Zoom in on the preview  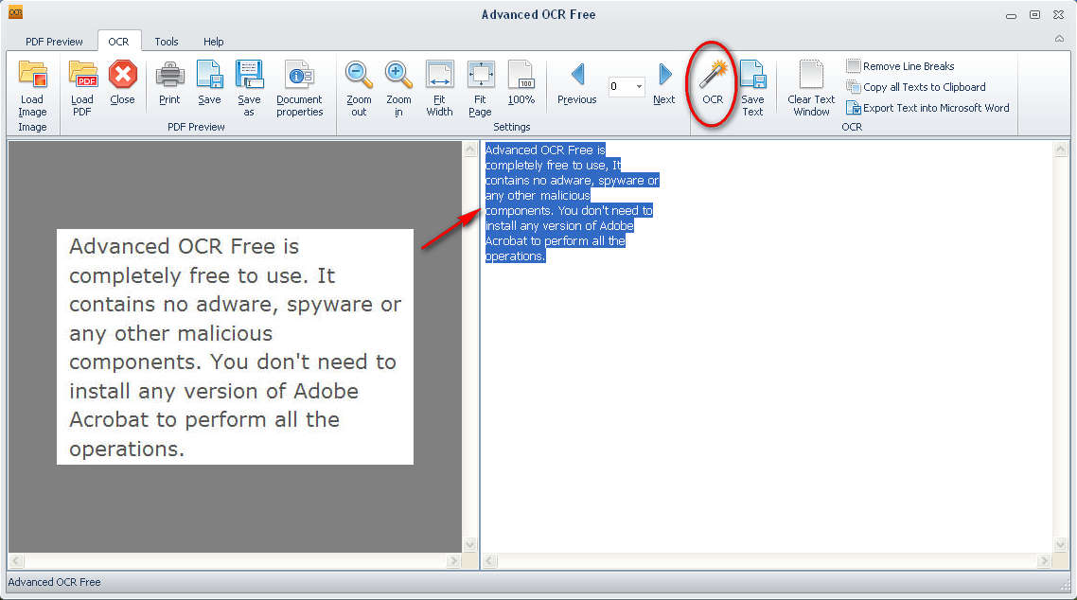click(398, 76)
